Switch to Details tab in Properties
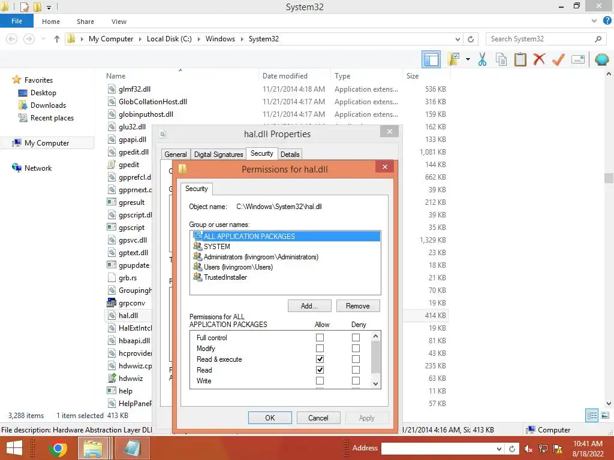This screenshot has width=614, height=460. (x=290, y=154)
